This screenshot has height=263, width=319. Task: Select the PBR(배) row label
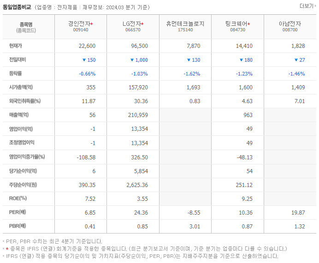[18, 226]
